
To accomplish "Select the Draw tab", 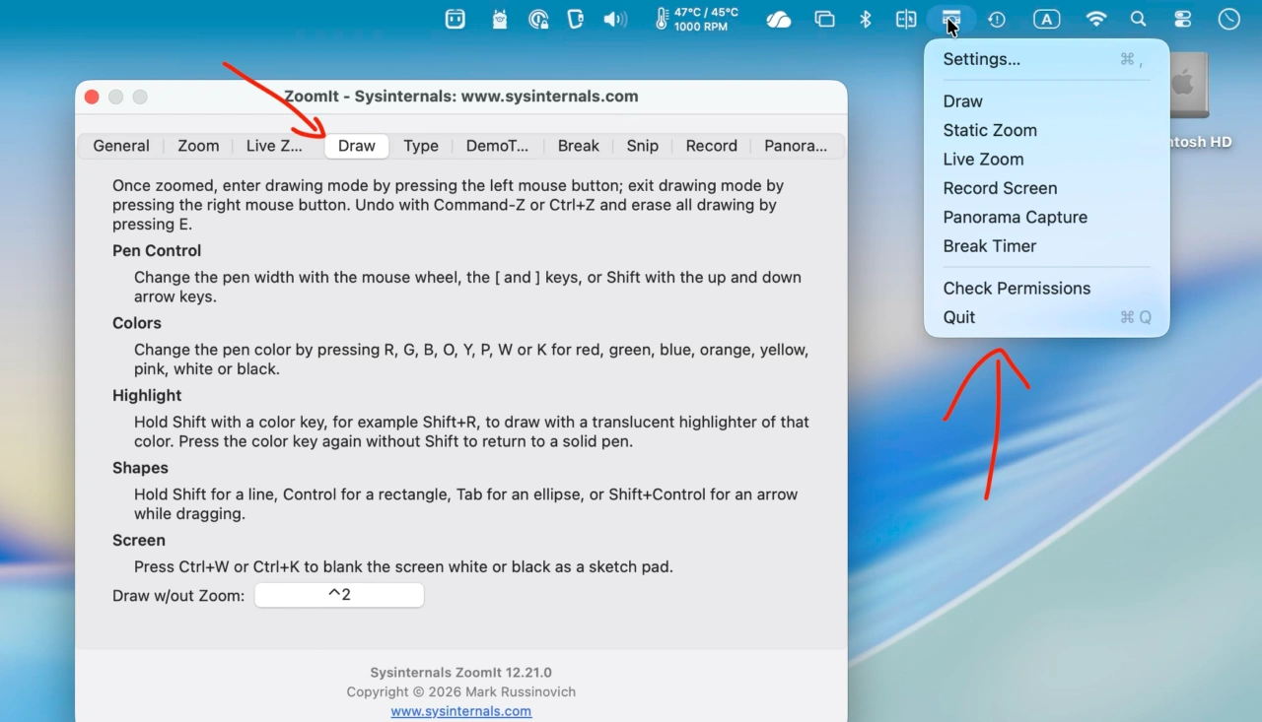I will 357,146.
